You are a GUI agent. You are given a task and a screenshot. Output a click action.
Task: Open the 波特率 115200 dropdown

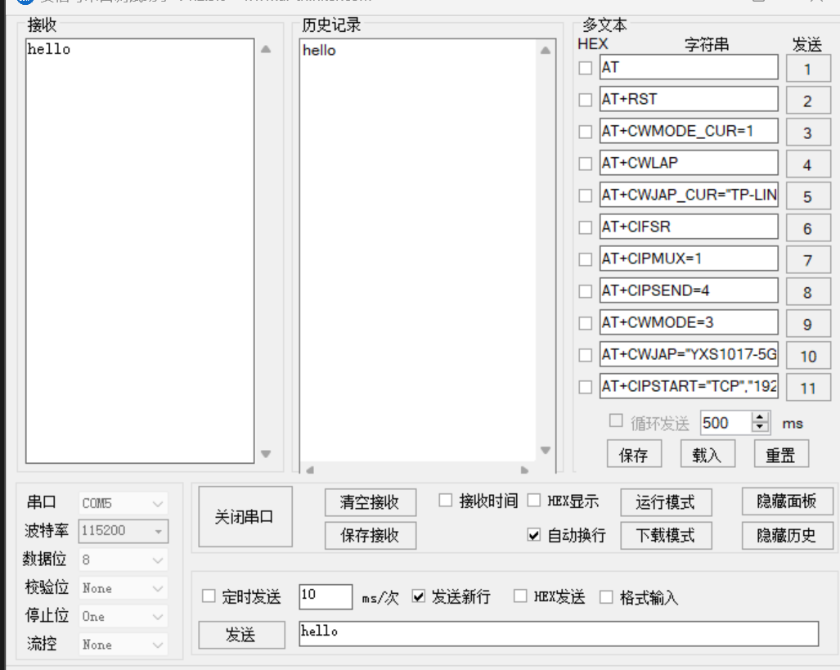(124, 531)
